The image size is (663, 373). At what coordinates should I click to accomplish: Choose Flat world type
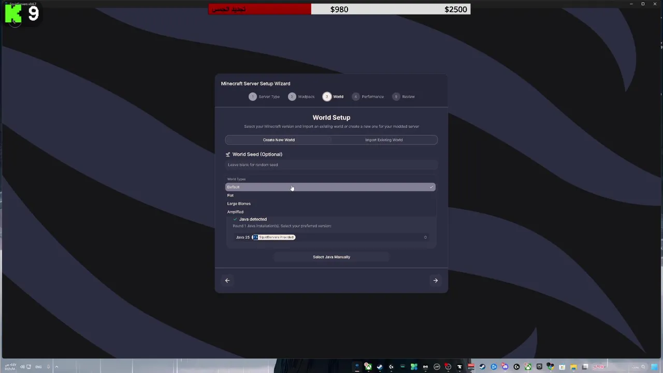coord(330,195)
